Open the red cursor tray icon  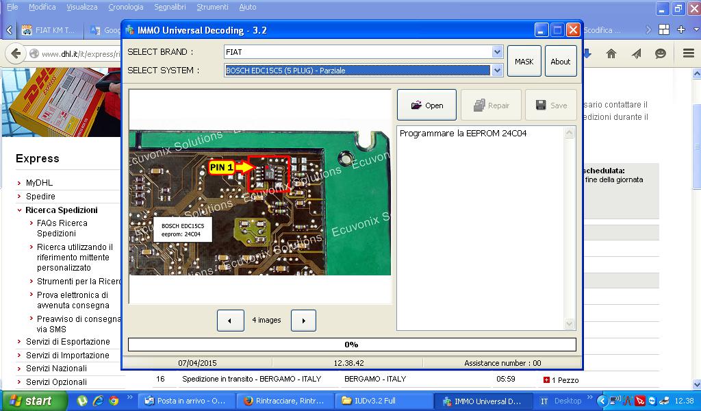[x=640, y=401]
